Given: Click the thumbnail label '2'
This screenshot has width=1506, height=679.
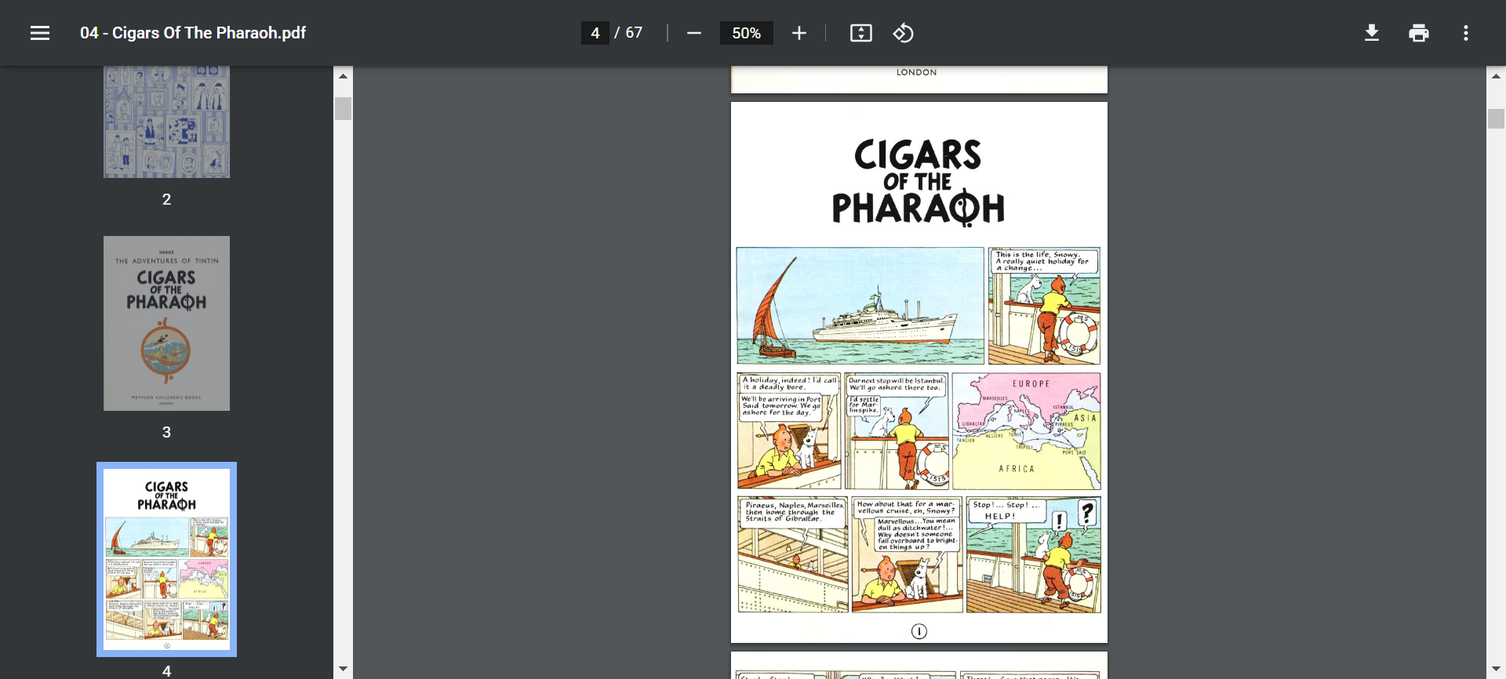Looking at the screenshot, I should tap(166, 199).
